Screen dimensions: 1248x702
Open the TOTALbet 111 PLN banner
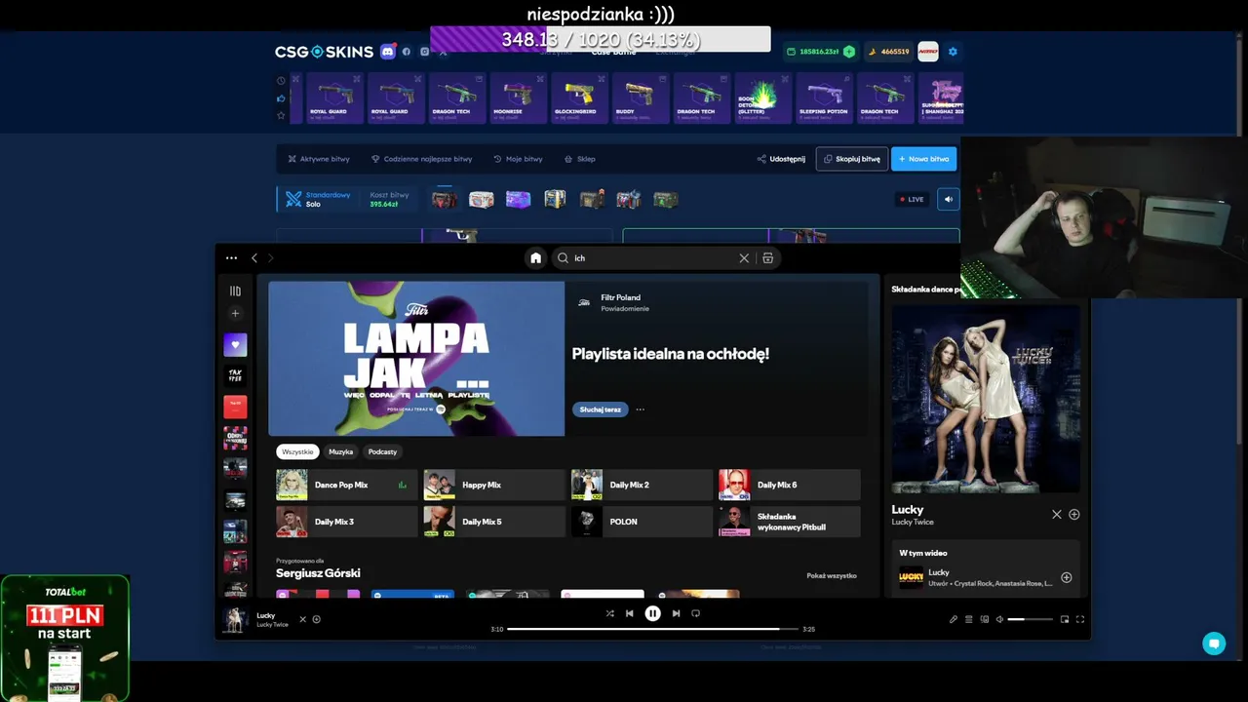65,638
